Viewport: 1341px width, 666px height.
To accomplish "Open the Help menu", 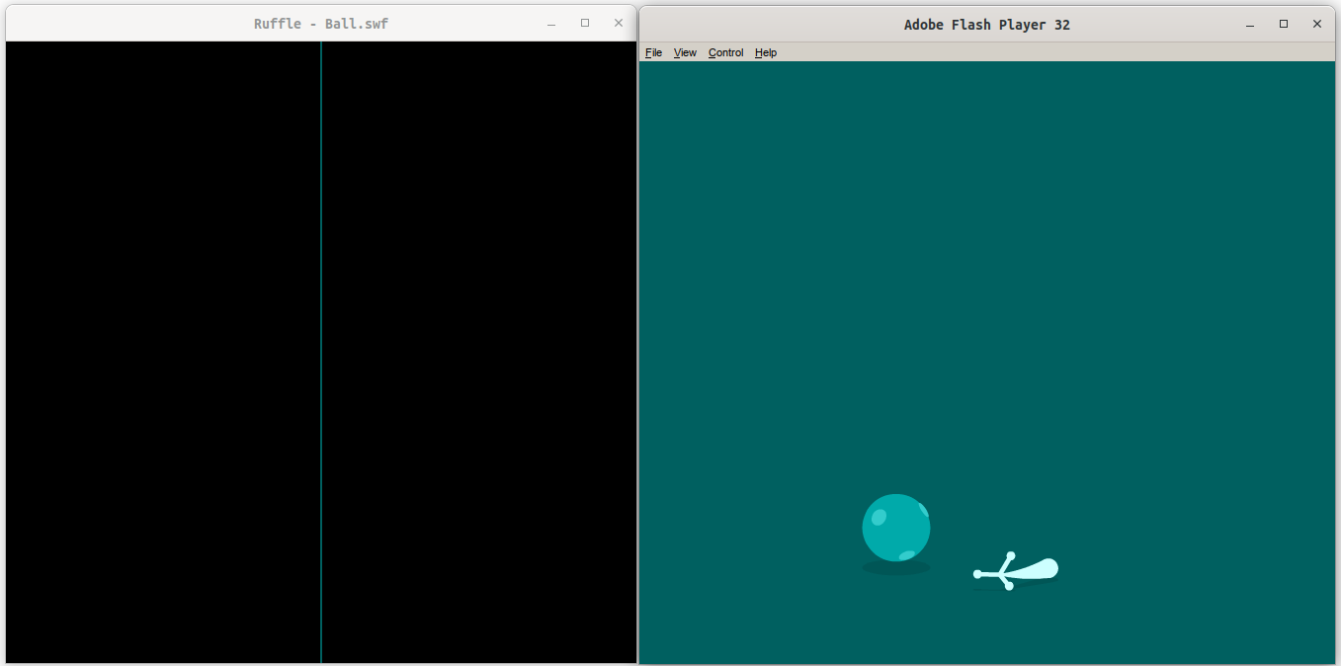I will coord(765,52).
